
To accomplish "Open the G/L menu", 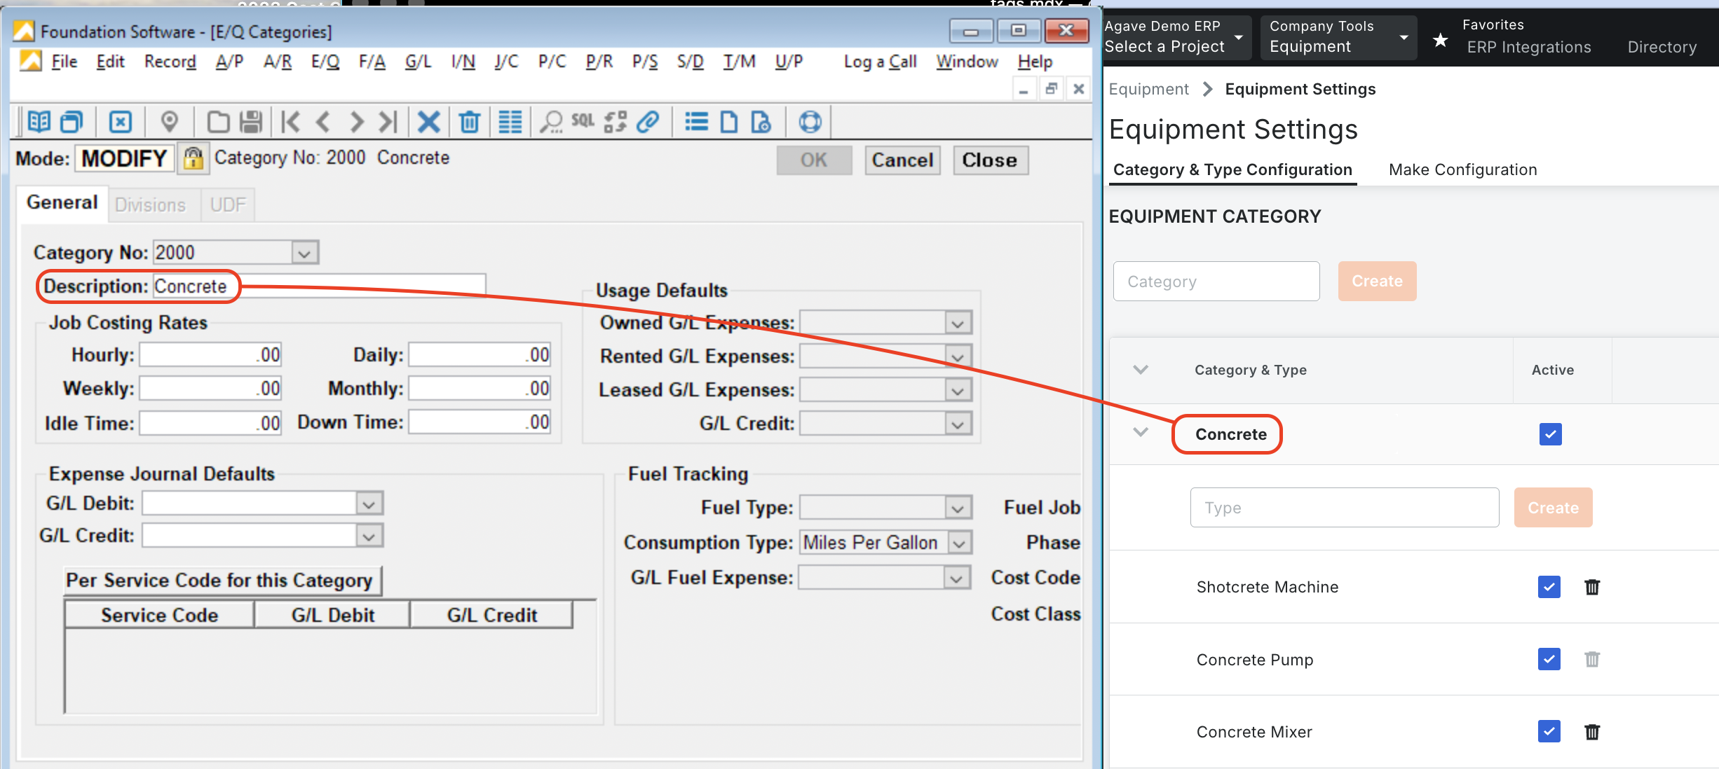I will coord(418,62).
